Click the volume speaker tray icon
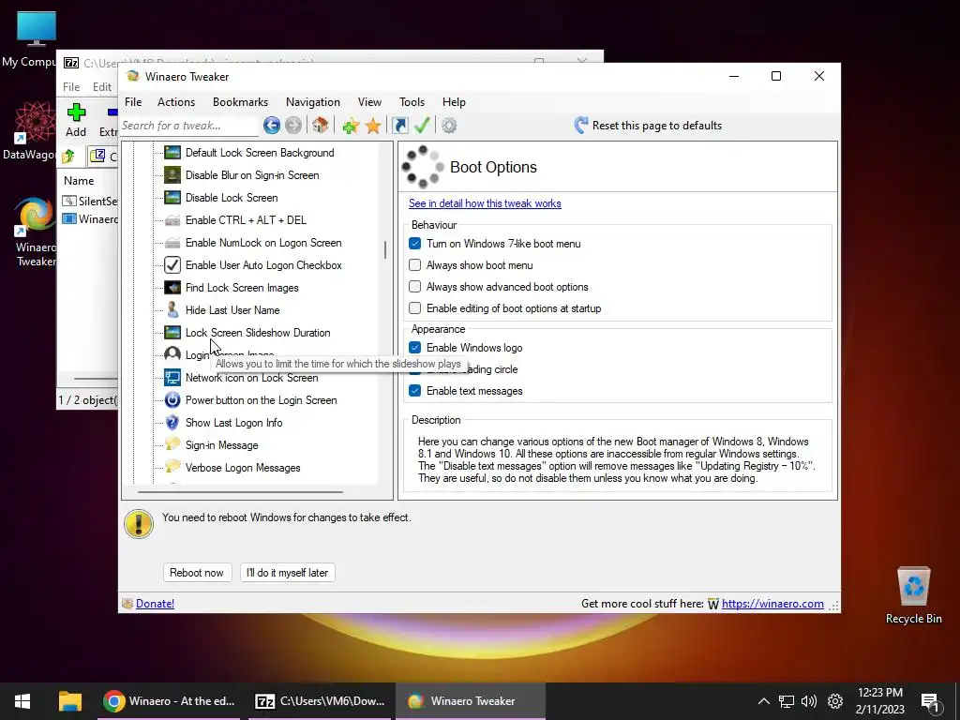The width and height of the screenshot is (960, 720). (809, 701)
